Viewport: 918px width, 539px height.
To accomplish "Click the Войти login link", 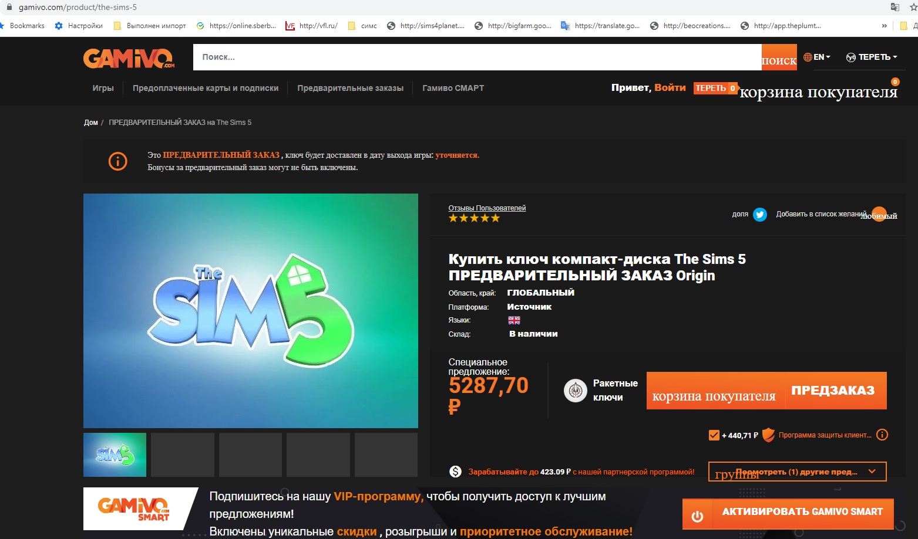I will [670, 87].
